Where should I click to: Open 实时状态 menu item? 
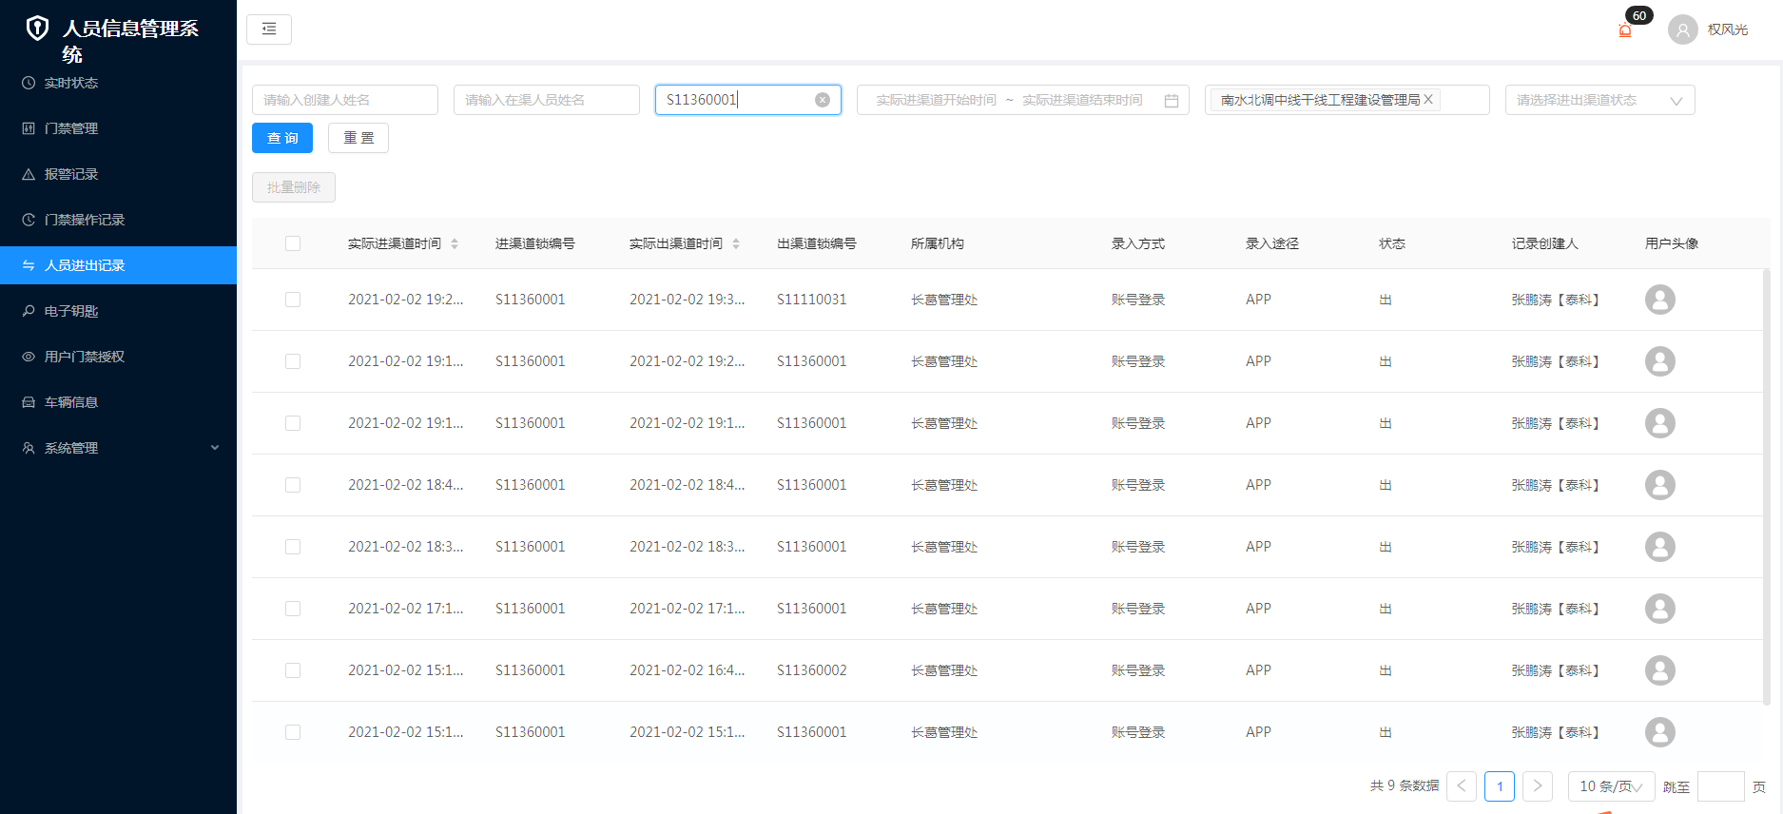(118, 83)
